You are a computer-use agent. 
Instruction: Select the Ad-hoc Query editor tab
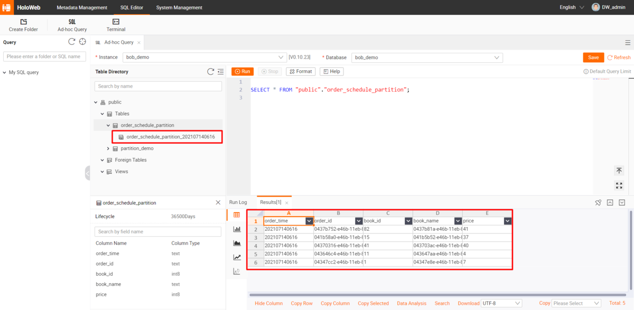(119, 42)
